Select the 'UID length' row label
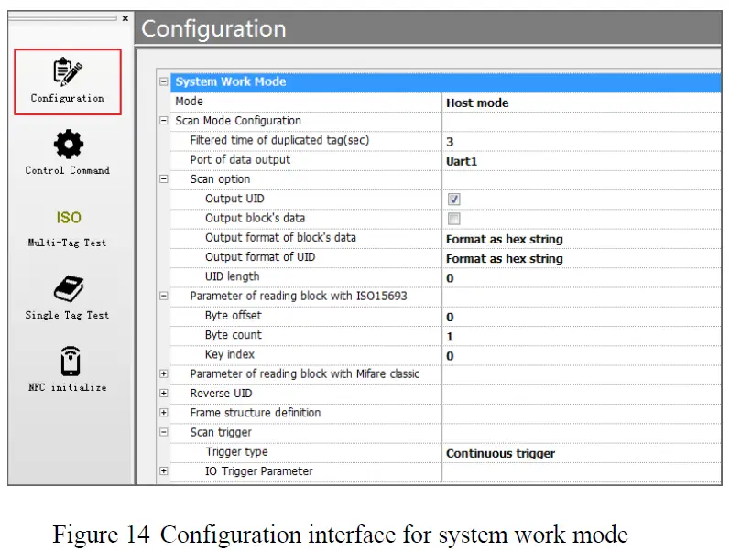This screenshot has height=551, width=730. coord(233,277)
